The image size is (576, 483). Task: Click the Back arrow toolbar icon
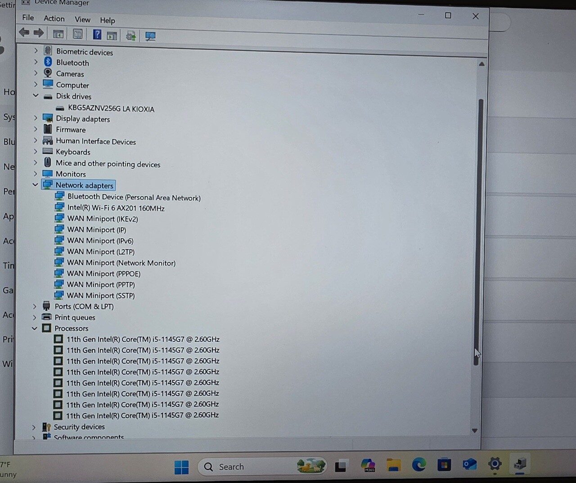[24, 33]
